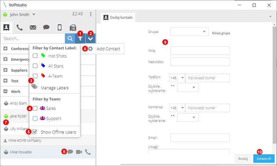Select the Dodaj kontakt tab
The image size is (277, 166).
[118, 17]
